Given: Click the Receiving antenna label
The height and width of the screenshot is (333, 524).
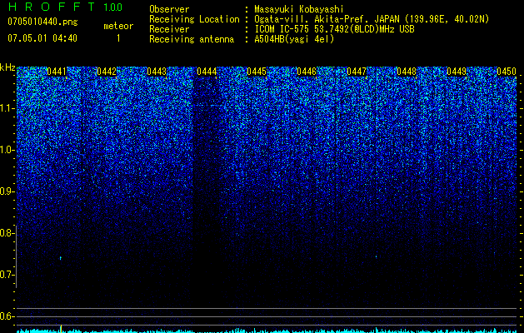Looking at the screenshot, I should click(x=192, y=39).
